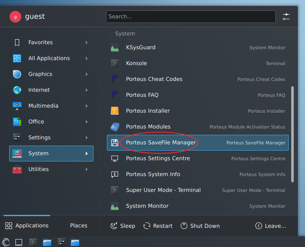The width and height of the screenshot is (305, 247).
Task: Open Porteus System Info icon
Action: (x=115, y=174)
